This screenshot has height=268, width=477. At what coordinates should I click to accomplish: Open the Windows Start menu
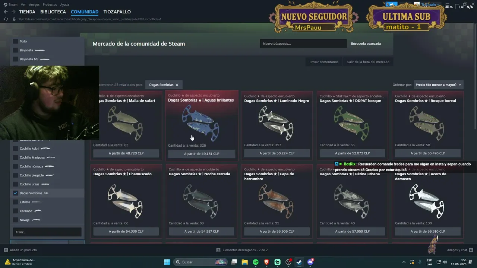[x=167, y=262]
